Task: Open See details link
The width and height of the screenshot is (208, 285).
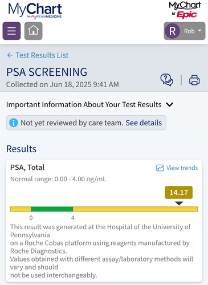Action: [144, 123]
